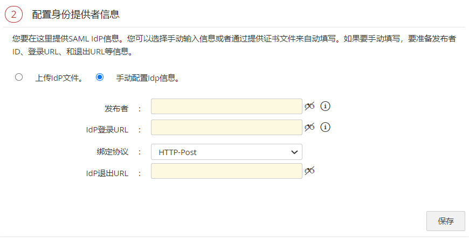Open info icon next to IdP登录URL field
Image resolution: width=469 pixels, height=238 pixels.
click(325, 127)
